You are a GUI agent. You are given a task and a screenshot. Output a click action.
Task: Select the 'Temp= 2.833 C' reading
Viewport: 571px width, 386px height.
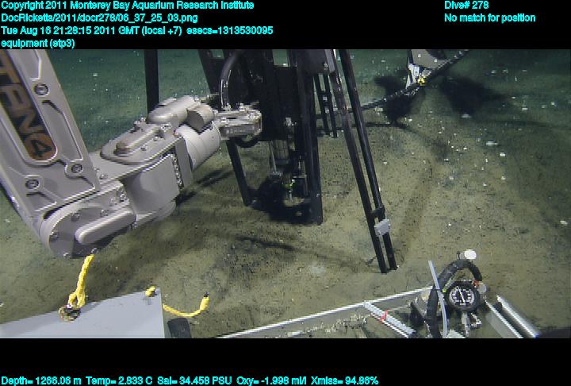pyautogui.click(x=119, y=381)
